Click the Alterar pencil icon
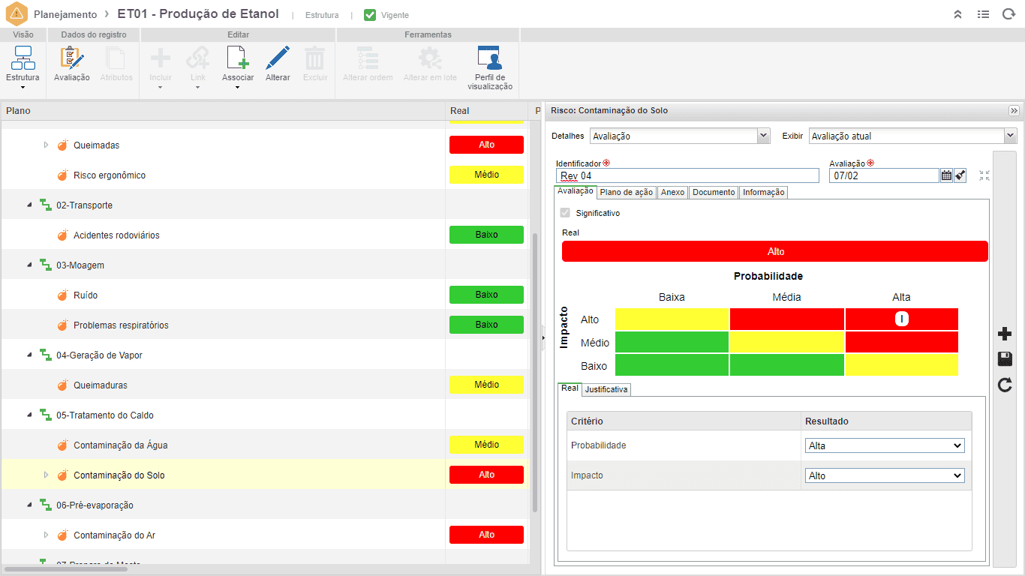Screen dimensions: 1025x576 click(278, 58)
